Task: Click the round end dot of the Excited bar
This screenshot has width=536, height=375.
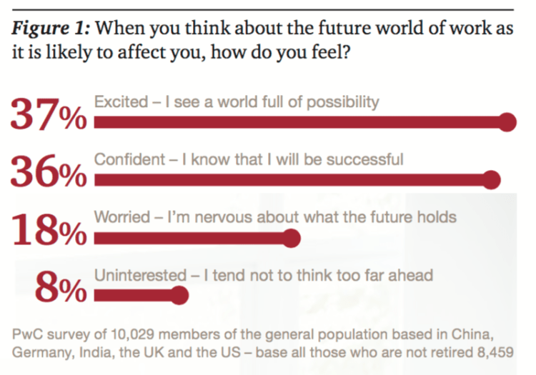Action: [x=507, y=123]
